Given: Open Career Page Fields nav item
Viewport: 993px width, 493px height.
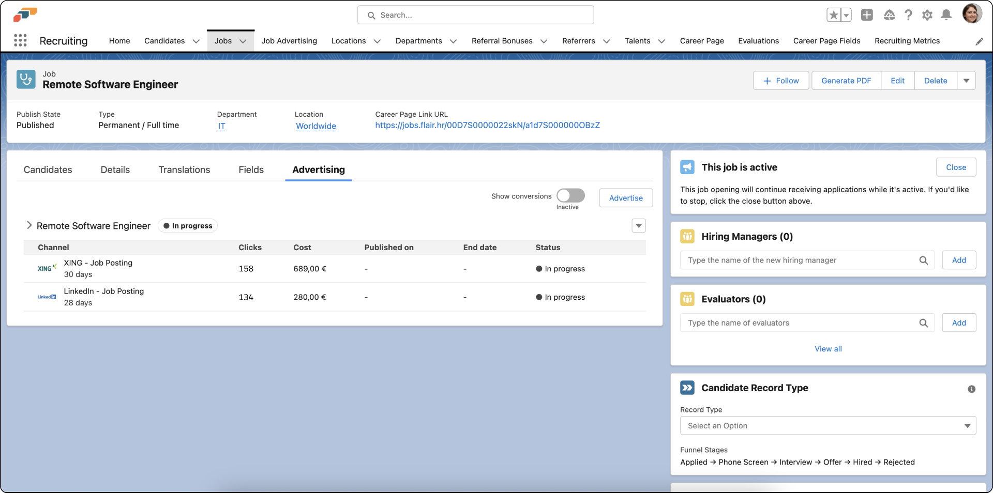Looking at the screenshot, I should coord(826,41).
